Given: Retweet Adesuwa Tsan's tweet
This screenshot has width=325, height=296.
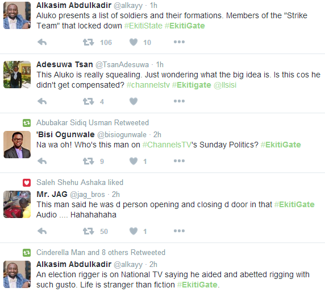Looking at the screenshot, I should (89, 101).
